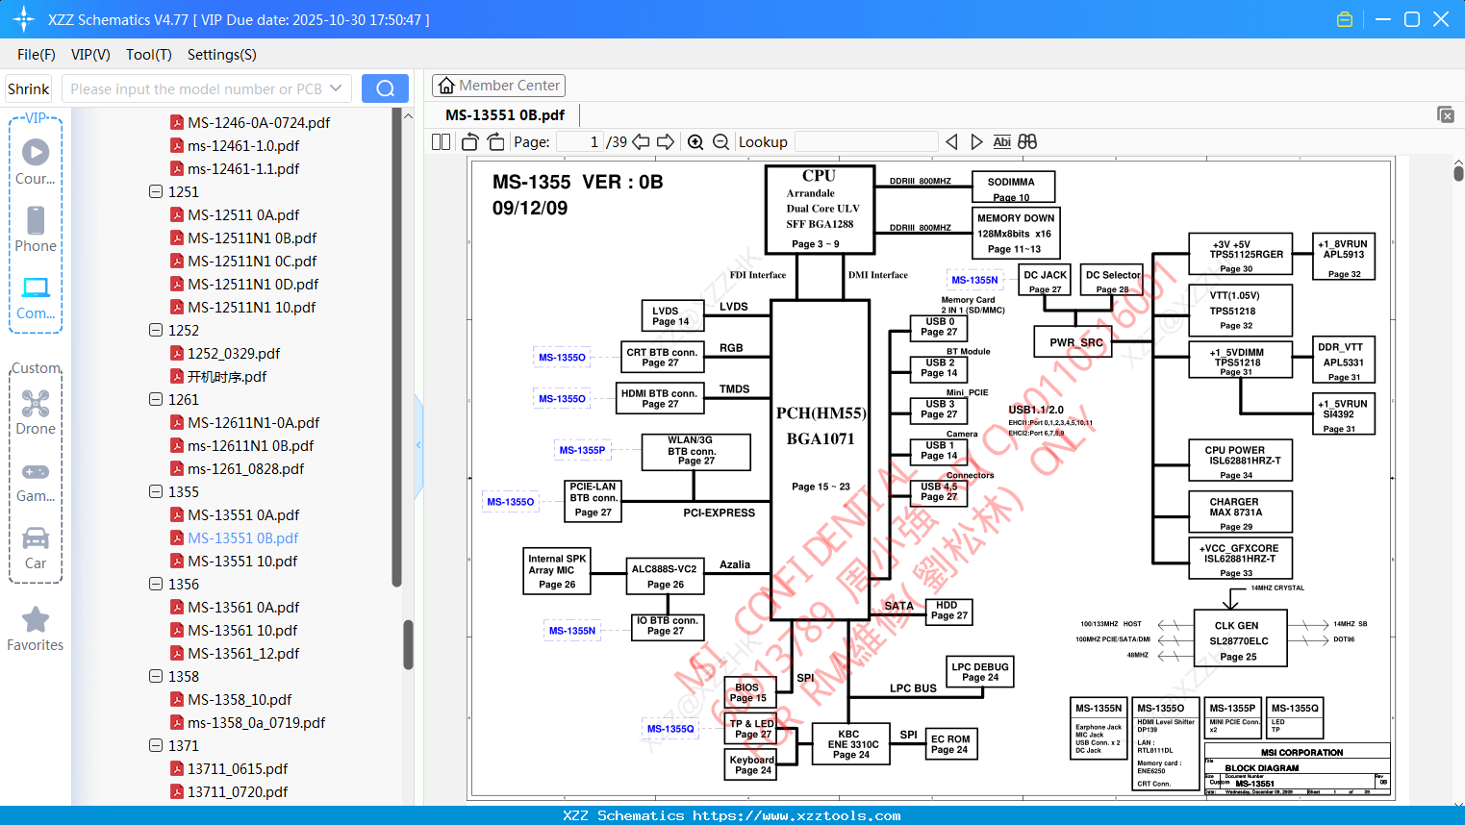Select the MS-13551 0B.pdf tab
This screenshot has height=825, width=1465.
505,115
